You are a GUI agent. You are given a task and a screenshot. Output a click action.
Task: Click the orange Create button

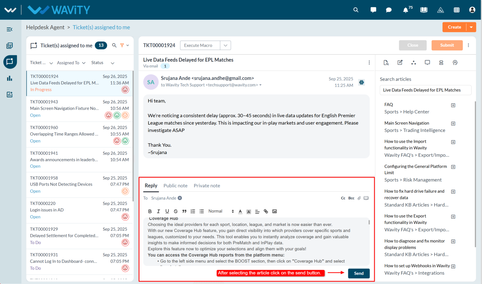click(x=454, y=27)
